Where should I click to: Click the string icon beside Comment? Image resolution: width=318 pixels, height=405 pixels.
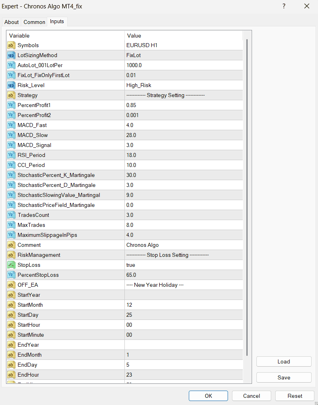[11, 245]
